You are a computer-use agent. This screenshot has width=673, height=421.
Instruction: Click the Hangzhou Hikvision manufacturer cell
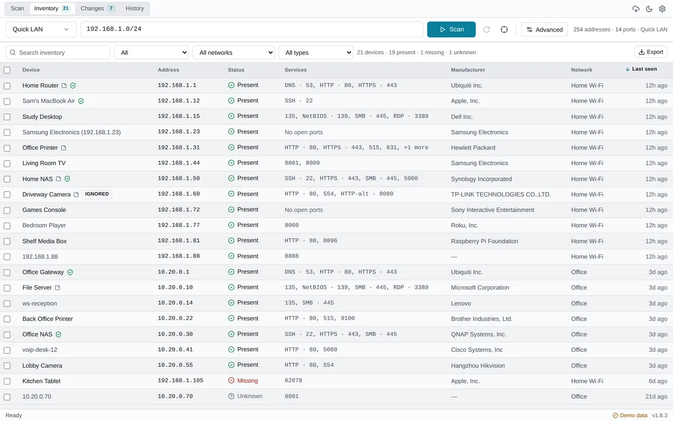coord(478,366)
